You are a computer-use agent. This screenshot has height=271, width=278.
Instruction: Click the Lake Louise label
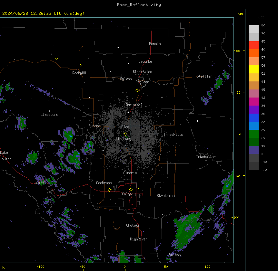pyautogui.click(x=6, y=156)
